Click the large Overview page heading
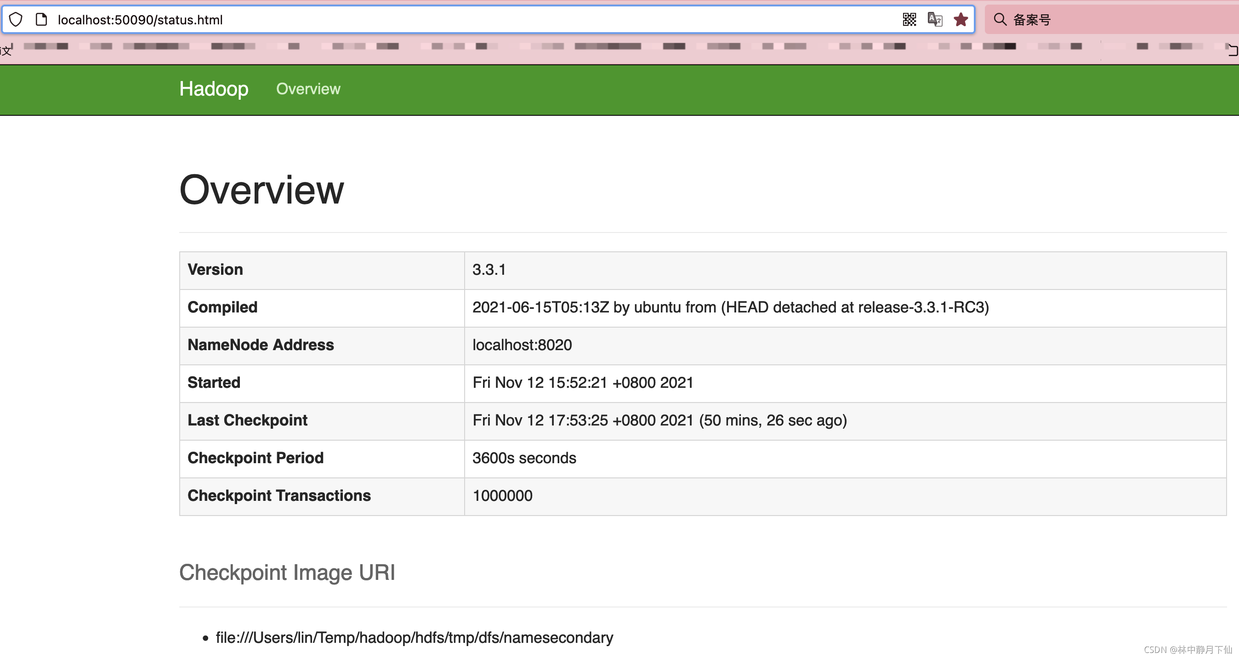1239x658 pixels. click(x=261, y=190)
